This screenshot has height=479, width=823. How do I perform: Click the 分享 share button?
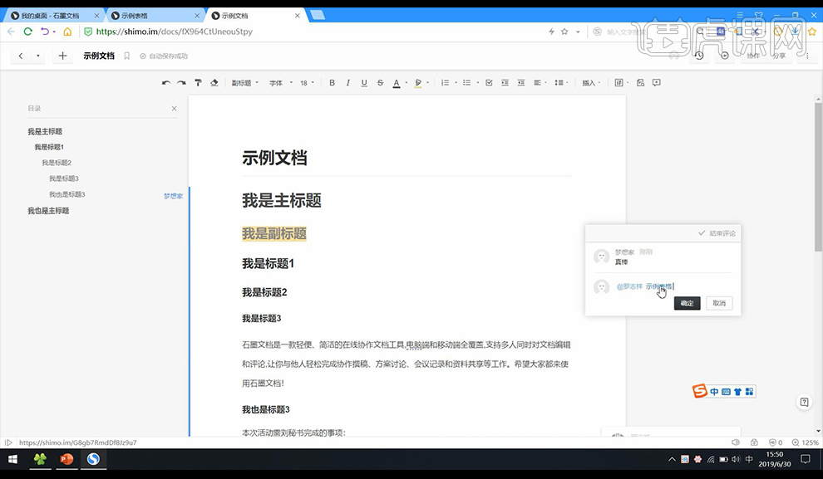[779, 56]
